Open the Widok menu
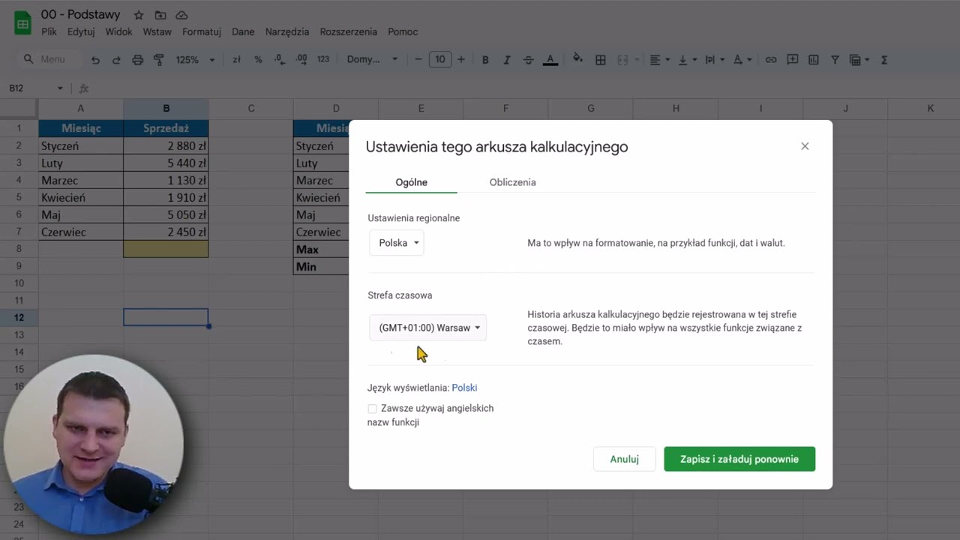This screenshot has width=960, height=540. coord(118,31)
